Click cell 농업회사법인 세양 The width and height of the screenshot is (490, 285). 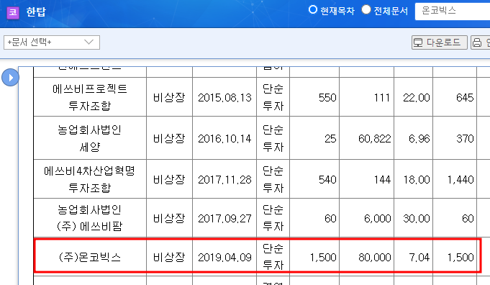click(x=90, y=137)
